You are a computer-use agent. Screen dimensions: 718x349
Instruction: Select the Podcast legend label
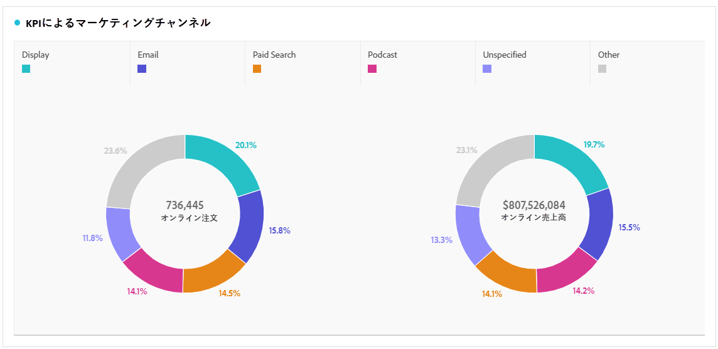coord(382,55)
